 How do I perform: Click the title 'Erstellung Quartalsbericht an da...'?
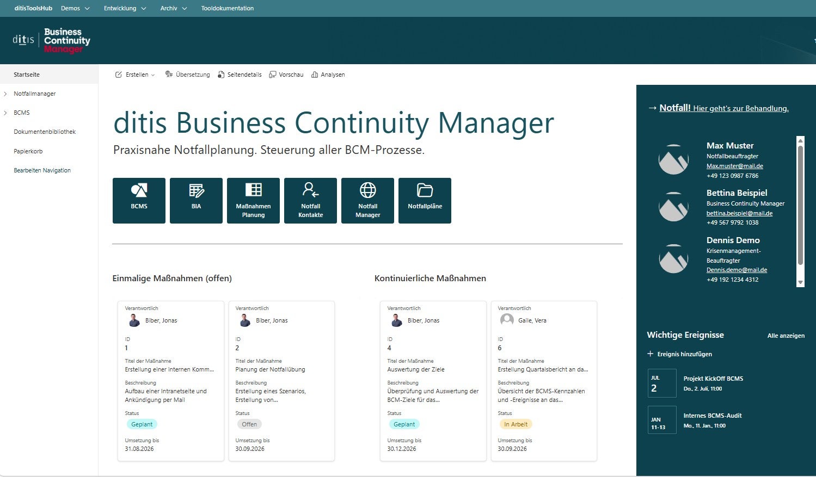(x=543, y=369)
